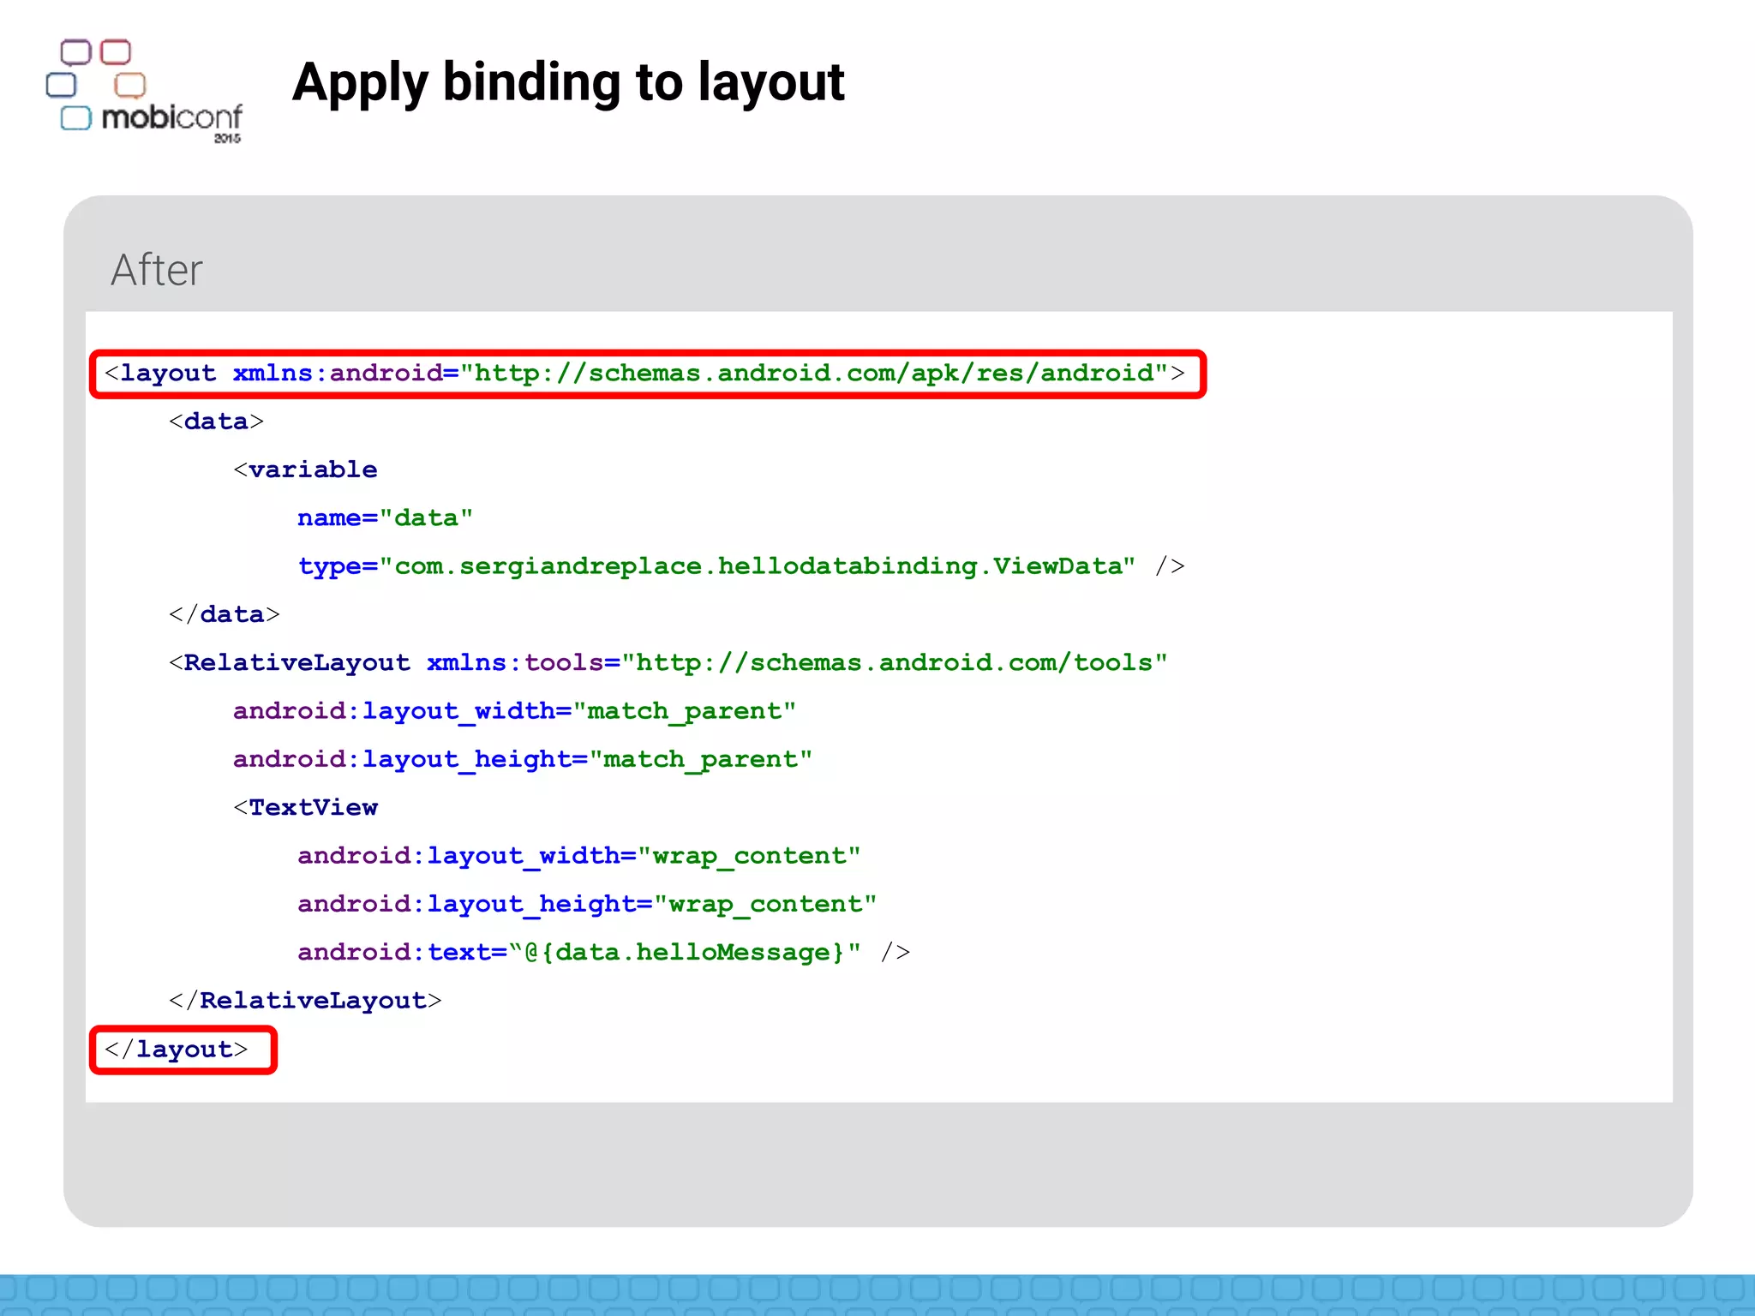This screenshot has height=1316, width=1755.
Task: Click layout_width match_parent attribute
Action: [x=514, y=711]
